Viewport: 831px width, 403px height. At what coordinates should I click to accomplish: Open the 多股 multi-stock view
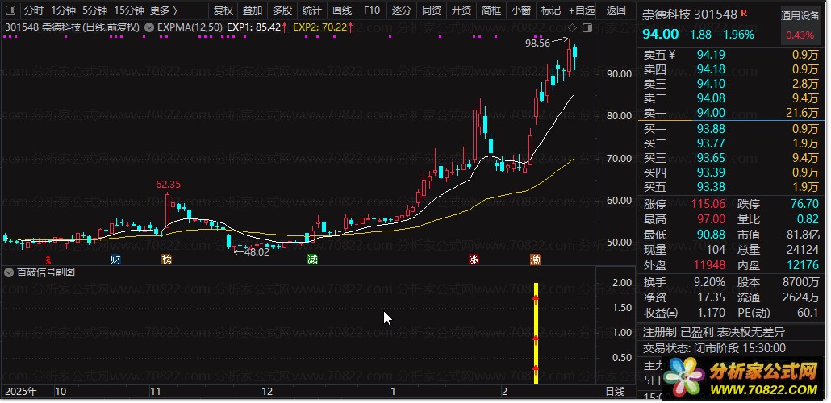282,10
